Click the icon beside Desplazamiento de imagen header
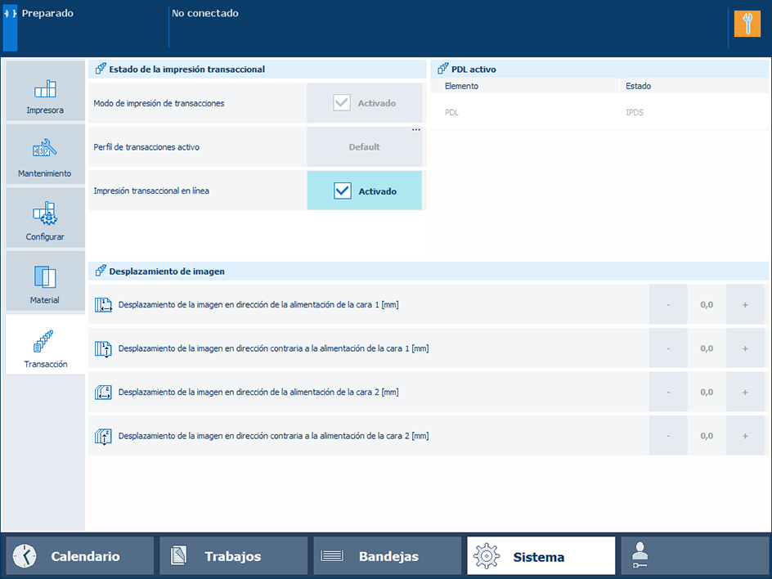The image size is (772, 579). [x=101, y=271]
